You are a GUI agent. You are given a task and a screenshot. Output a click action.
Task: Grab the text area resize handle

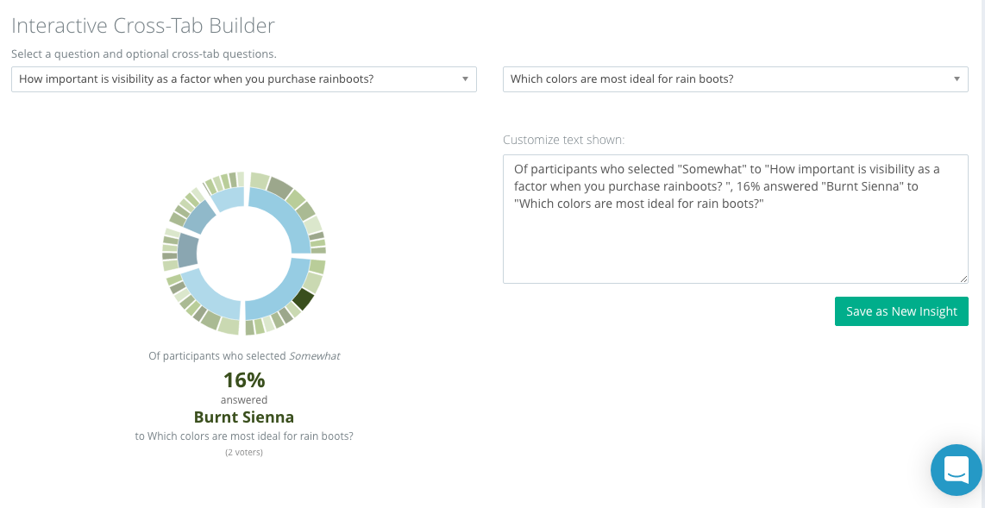coord(963,279)
